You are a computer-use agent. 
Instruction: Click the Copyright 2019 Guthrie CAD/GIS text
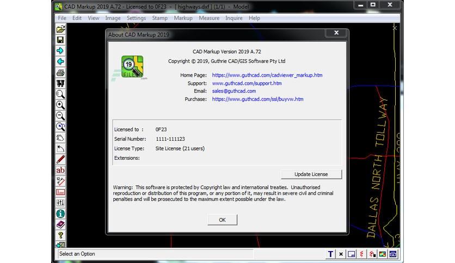pyautogui.click(x=226, y=61)
